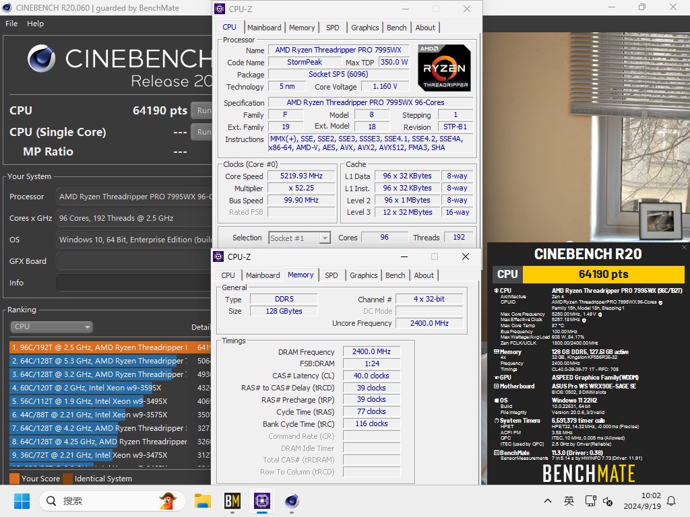Click the AMD Ryzen Threadripper logo

pyautogui.click(x=445, y=68)
